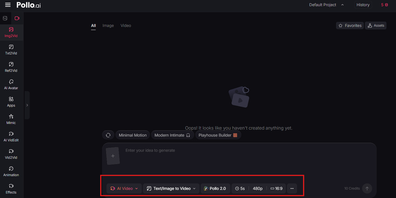Open the Apps section
396x198 pixels.
click(11, 102)
